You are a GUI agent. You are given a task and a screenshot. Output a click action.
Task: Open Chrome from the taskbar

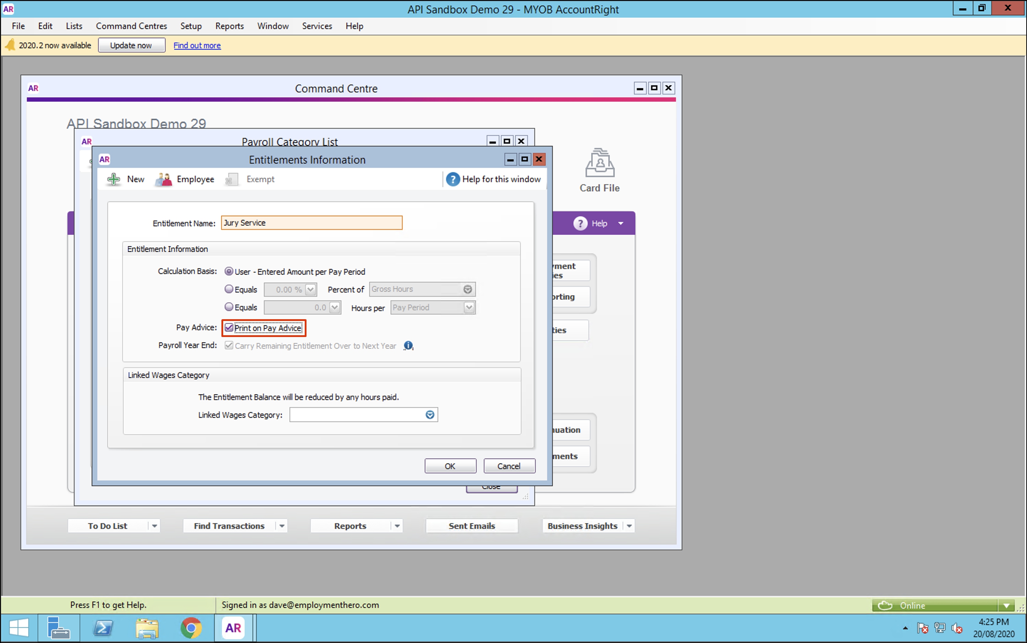pyautogui.click(x=191, y=628)
